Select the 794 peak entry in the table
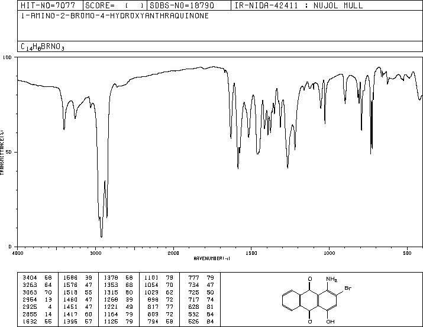 [161, 322]
